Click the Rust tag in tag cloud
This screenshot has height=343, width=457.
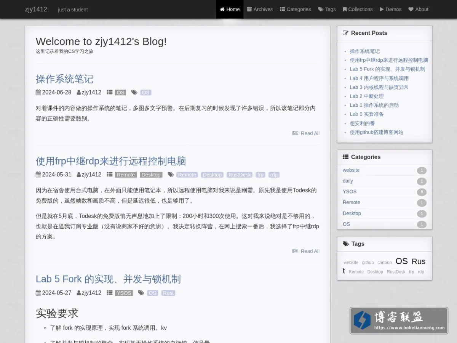point(418,261)
